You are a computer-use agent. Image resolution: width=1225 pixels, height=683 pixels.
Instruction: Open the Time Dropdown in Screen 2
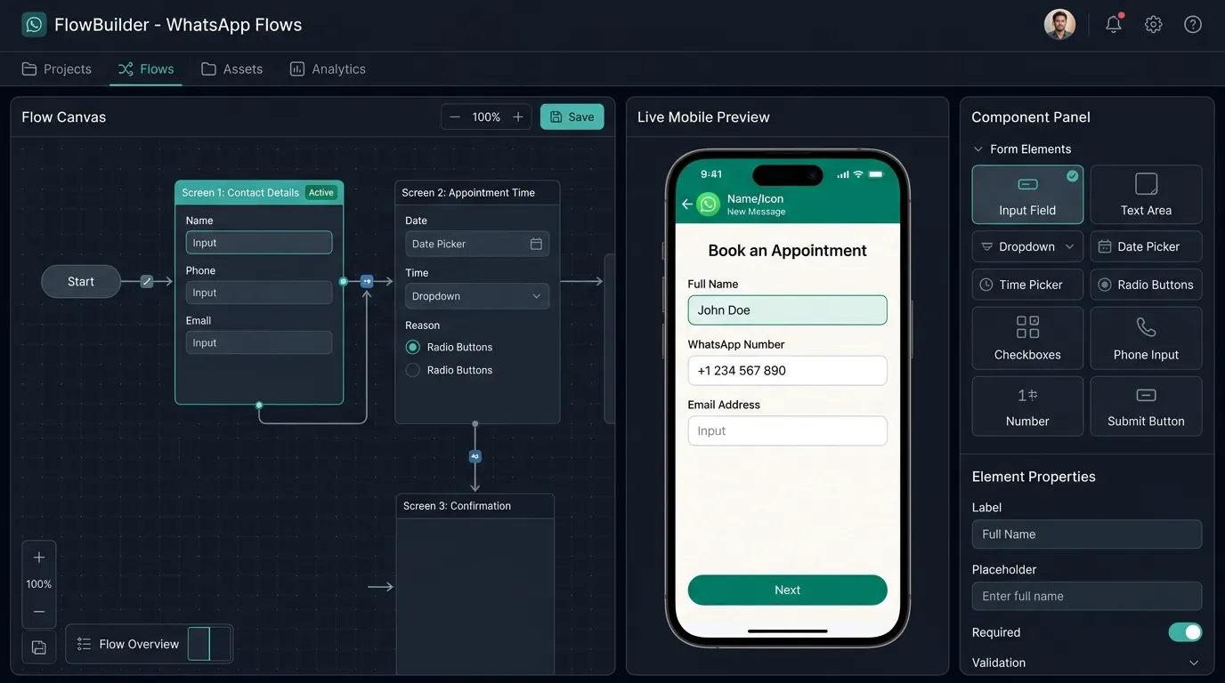point(477,296)
